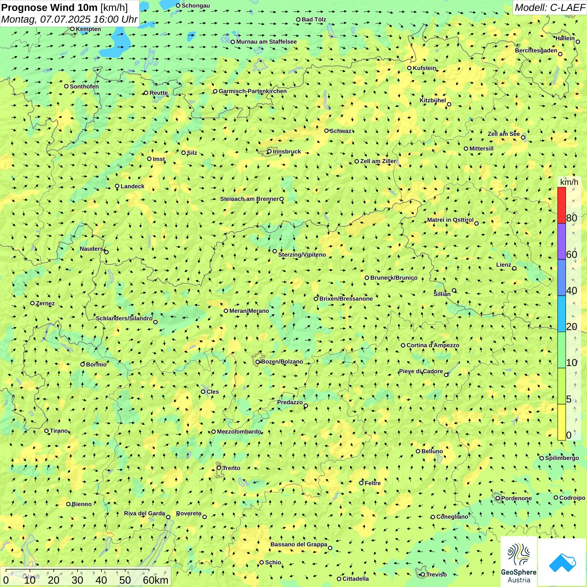Screen dimensions: 587x587
Task: Click the 'Bienno' label
Action: pyautogui.click(x=82, y=504)
